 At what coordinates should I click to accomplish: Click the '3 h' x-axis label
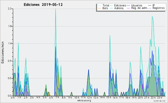tap(32, 98)
